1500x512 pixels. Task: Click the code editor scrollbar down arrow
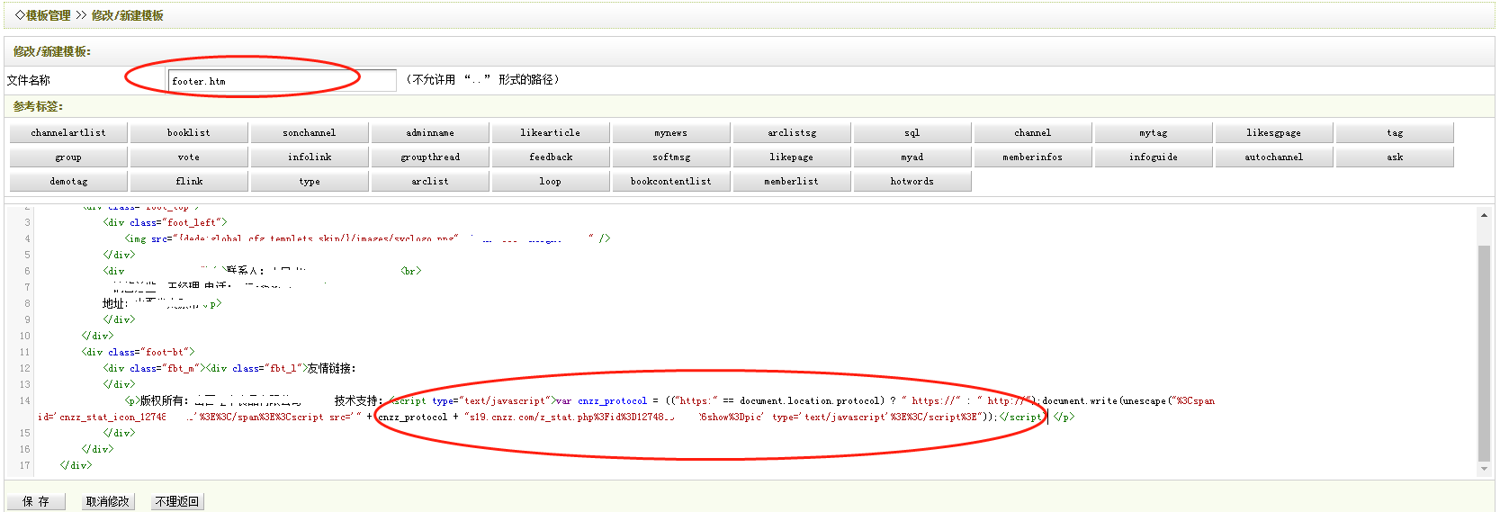pos(1484,469)
